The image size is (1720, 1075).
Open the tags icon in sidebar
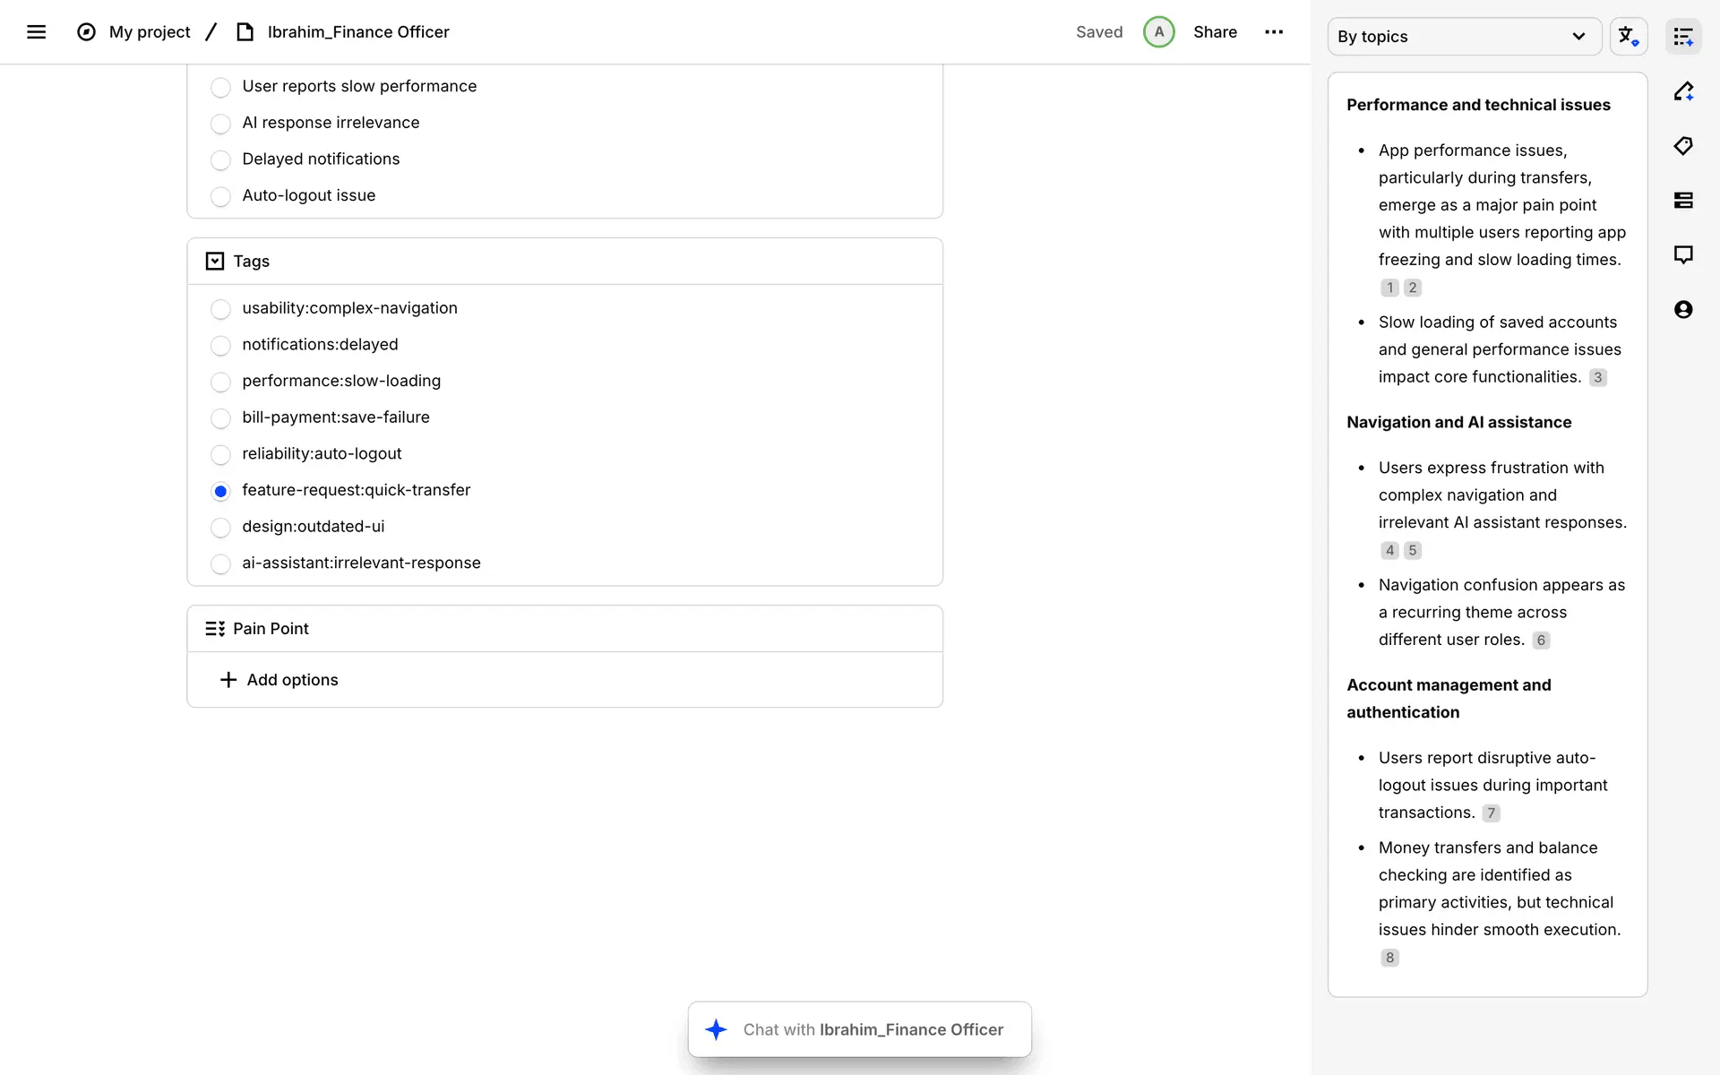pos(1683,146)
